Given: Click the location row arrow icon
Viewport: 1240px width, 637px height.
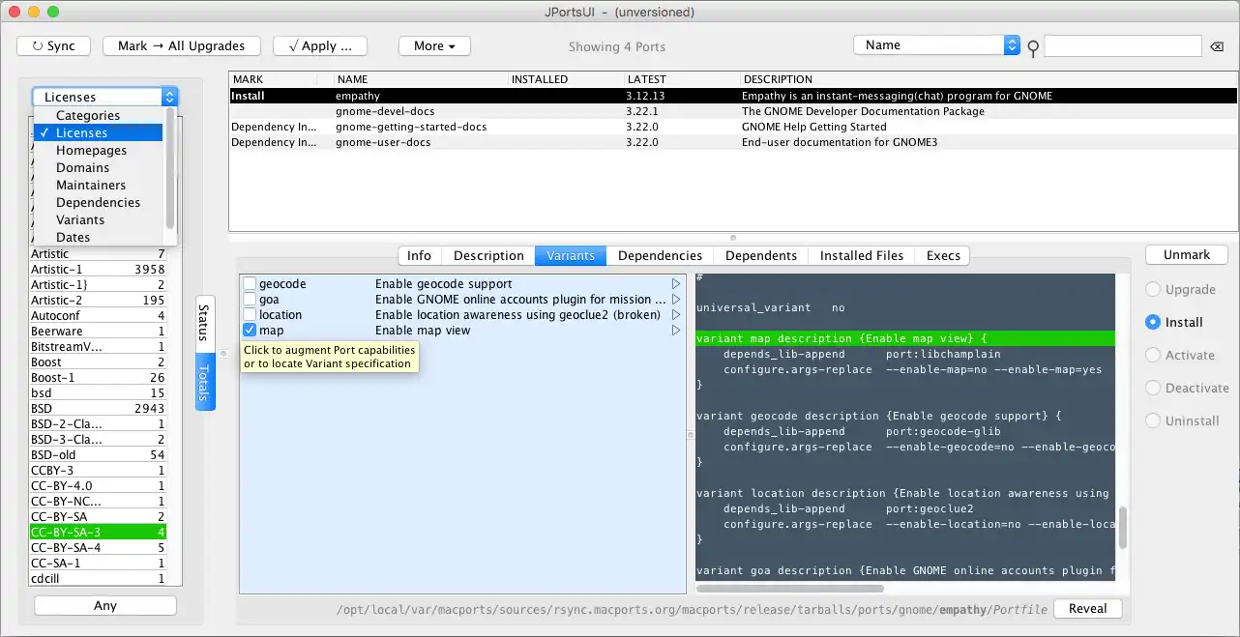Looking at the screenshot, I should (676, 315).
